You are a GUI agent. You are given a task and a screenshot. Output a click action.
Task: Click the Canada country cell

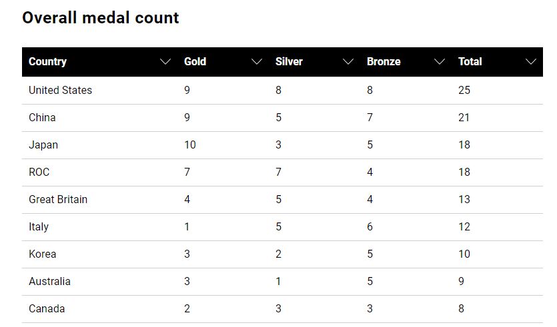point(47,309)
